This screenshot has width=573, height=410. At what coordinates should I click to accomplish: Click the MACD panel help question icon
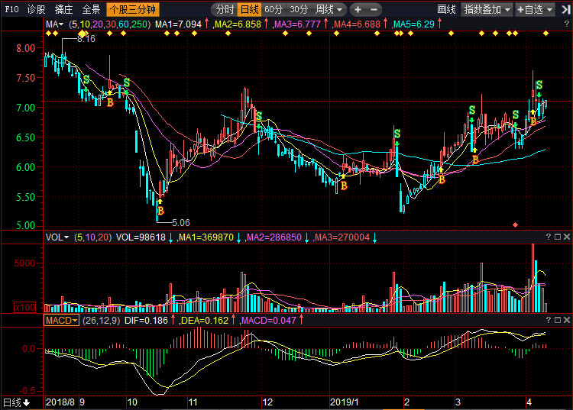point(548,321)
